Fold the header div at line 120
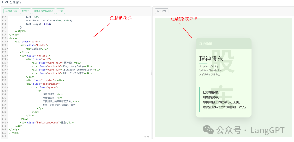This screenshot has width=294, height=142. pyautogui.click(x=7, y=45)
